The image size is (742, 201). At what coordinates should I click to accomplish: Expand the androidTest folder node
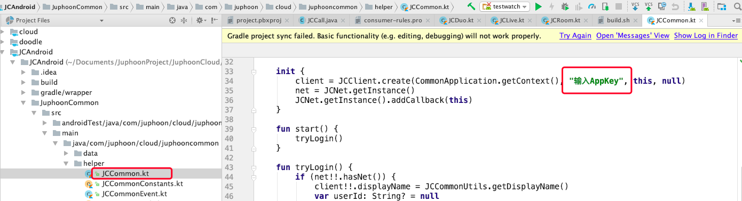pyautogui.click(x=45, y=123)
